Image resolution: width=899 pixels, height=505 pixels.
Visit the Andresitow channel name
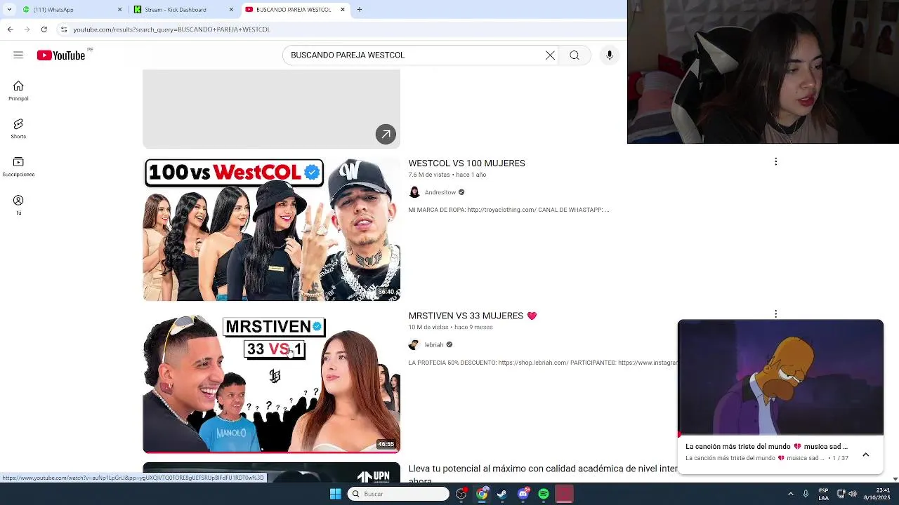[x=440, y=192]
